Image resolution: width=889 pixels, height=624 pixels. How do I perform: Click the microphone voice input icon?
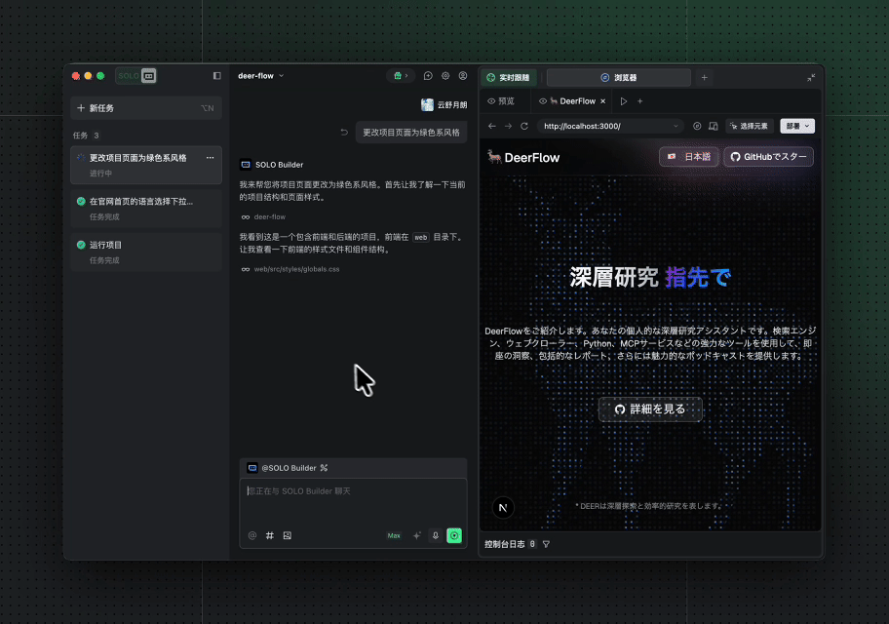[436, 535]
